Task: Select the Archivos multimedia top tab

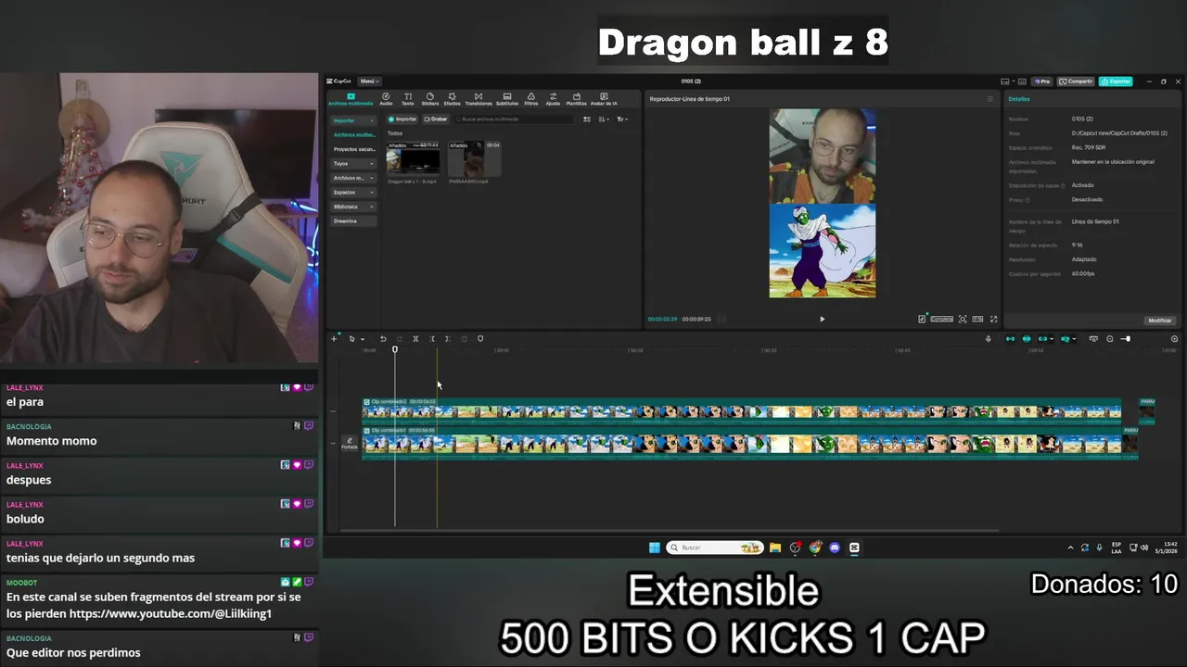Action: click(x=351, y=98)
